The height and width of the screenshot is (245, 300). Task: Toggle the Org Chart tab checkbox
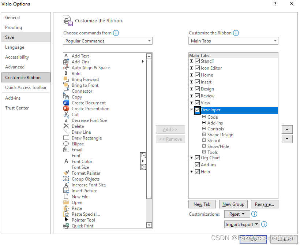coord(197,158)
